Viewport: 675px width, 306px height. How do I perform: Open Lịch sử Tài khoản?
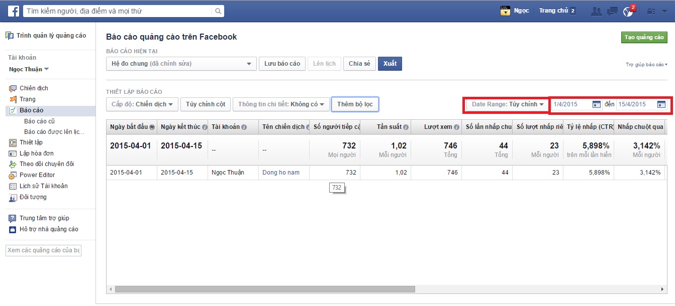tap(44, 186)
